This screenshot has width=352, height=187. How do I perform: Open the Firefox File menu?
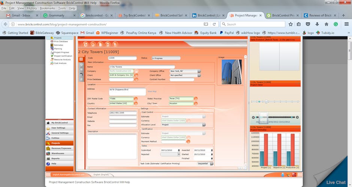click(4, 8)
